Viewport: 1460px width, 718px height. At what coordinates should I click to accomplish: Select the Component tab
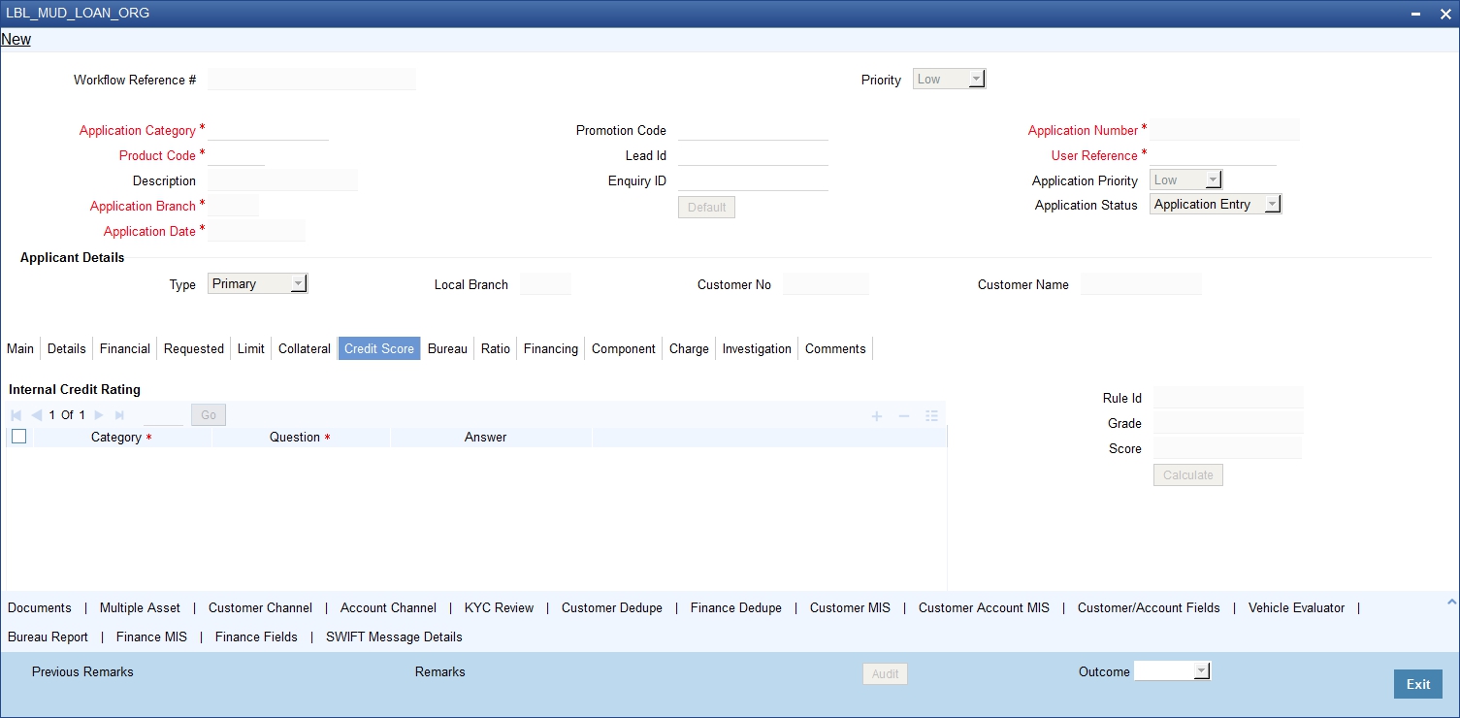click(x=624, y=348)
